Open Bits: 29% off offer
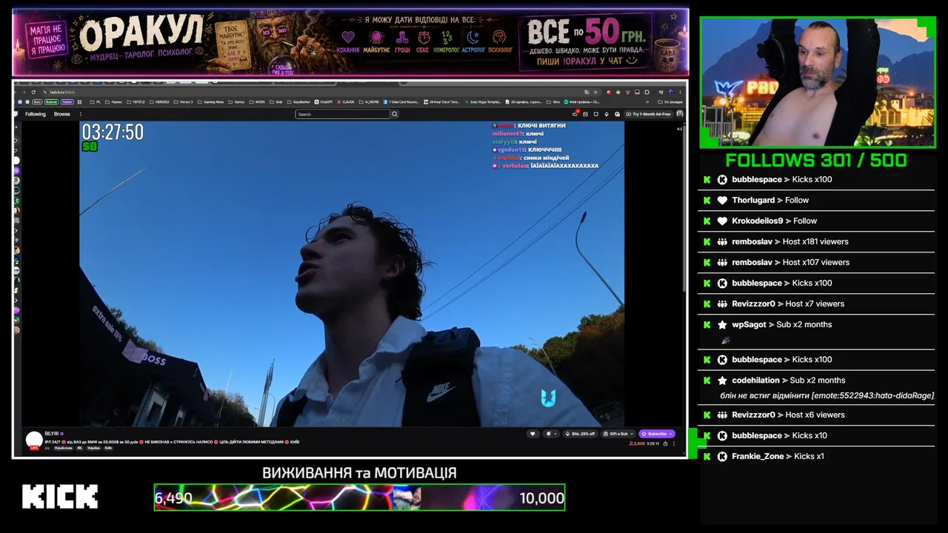This screenshot has width=948, height=533. tap(580, 434)
